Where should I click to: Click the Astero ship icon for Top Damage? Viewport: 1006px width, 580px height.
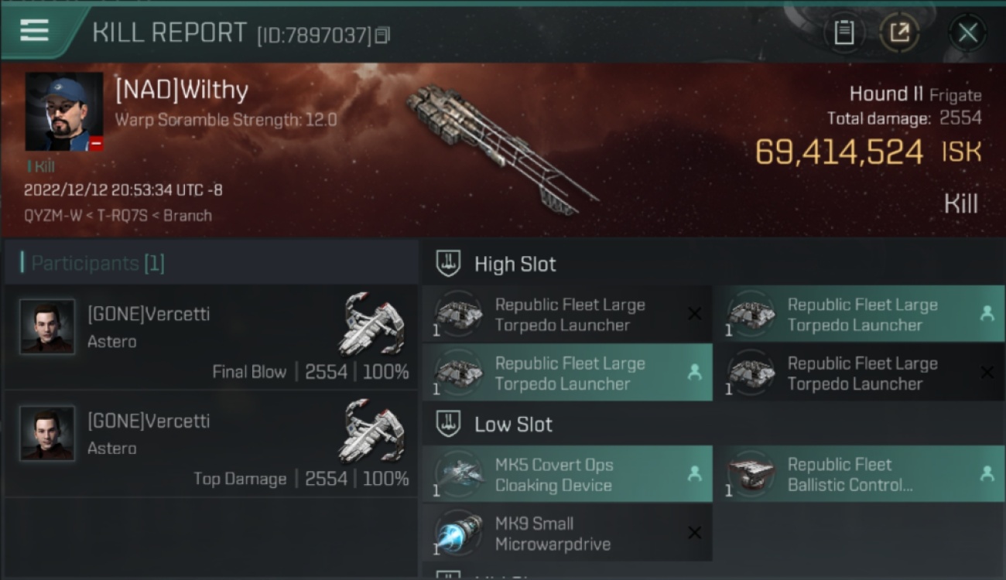372,431
